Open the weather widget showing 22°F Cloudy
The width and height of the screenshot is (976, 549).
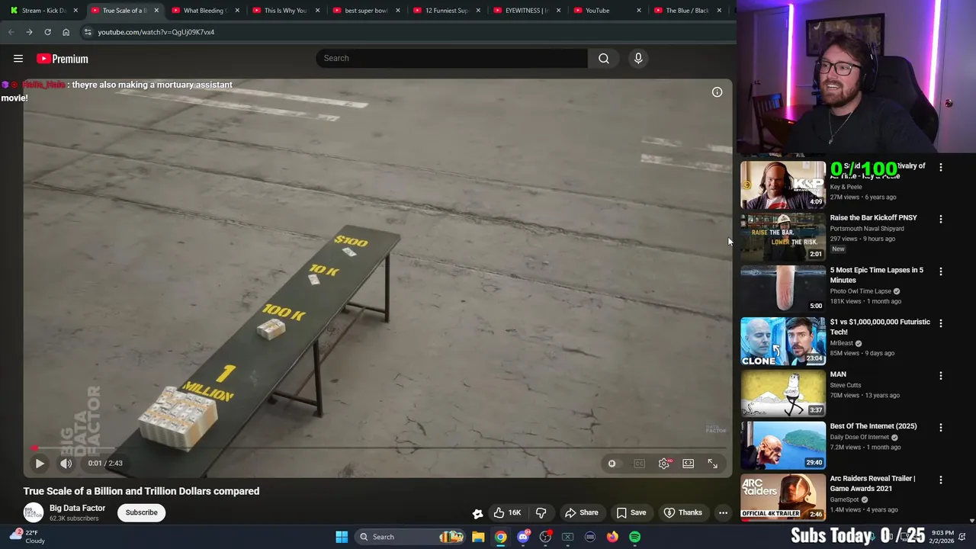(26, 537)
